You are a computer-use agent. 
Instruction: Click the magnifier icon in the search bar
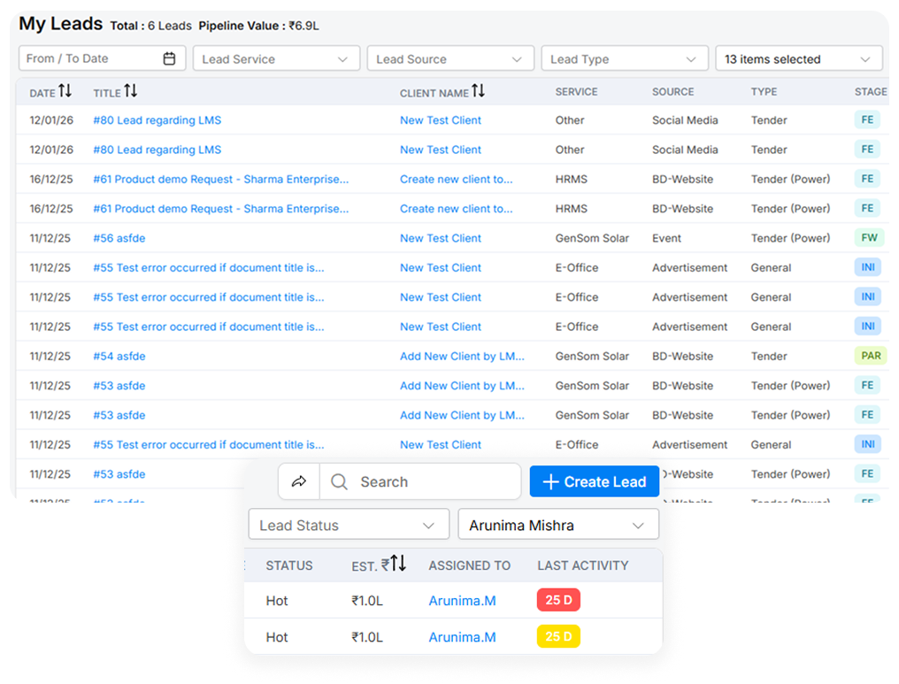(x=339, y=481)
